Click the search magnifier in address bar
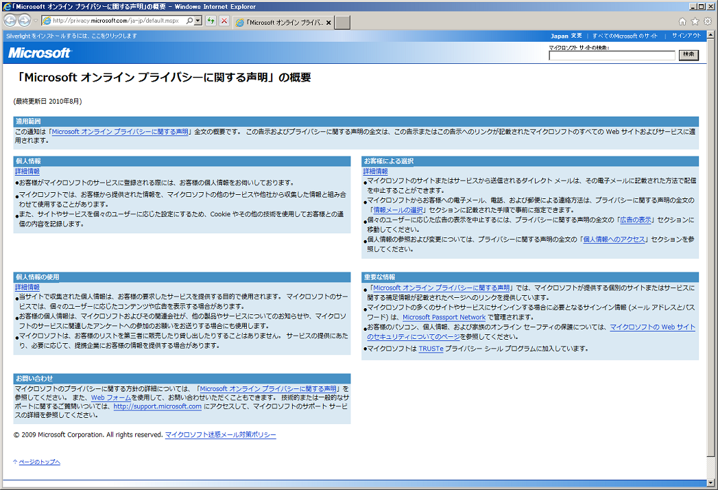The width and height of the screenshot is (718, 490). coord(189,21)
